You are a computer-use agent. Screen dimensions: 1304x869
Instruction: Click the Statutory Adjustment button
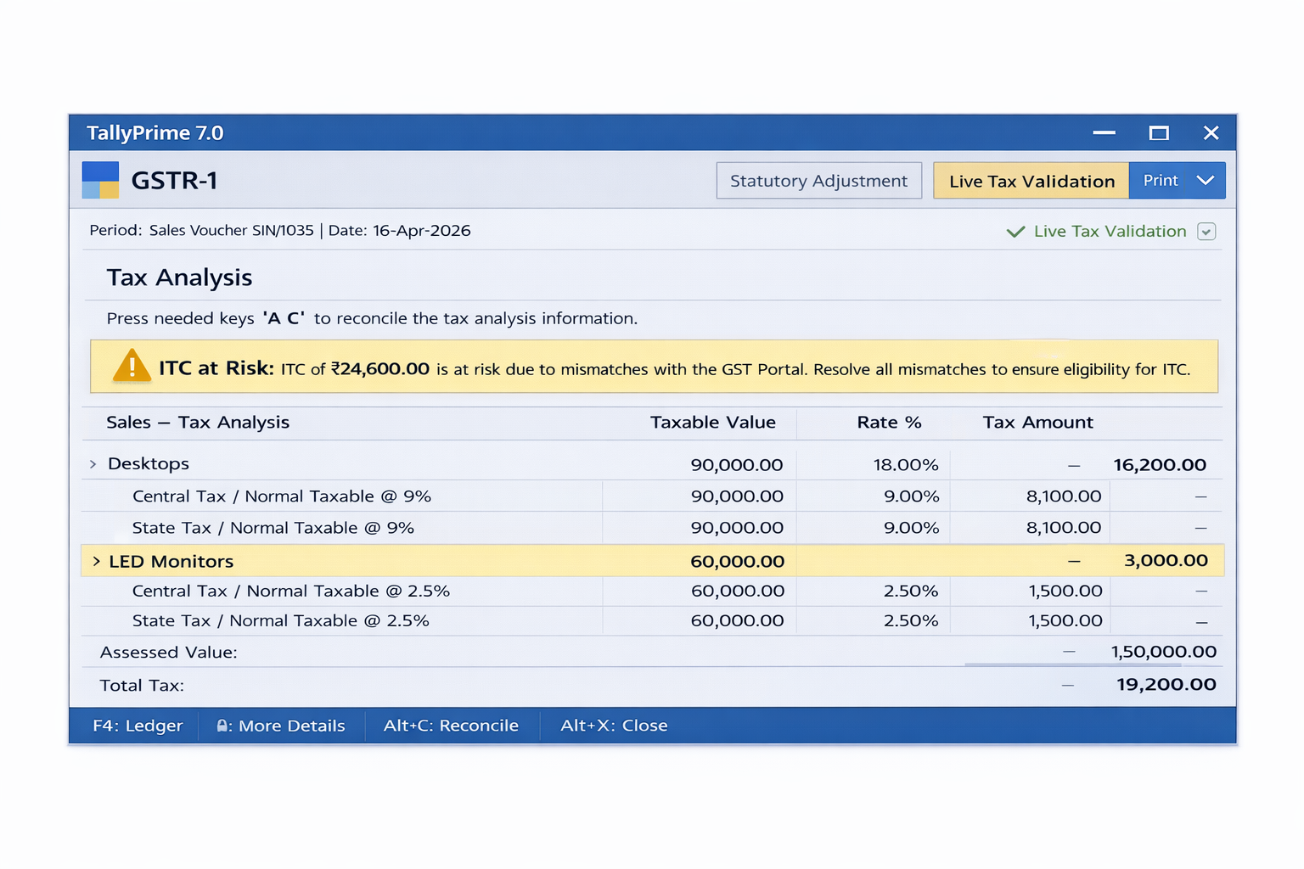818,180
